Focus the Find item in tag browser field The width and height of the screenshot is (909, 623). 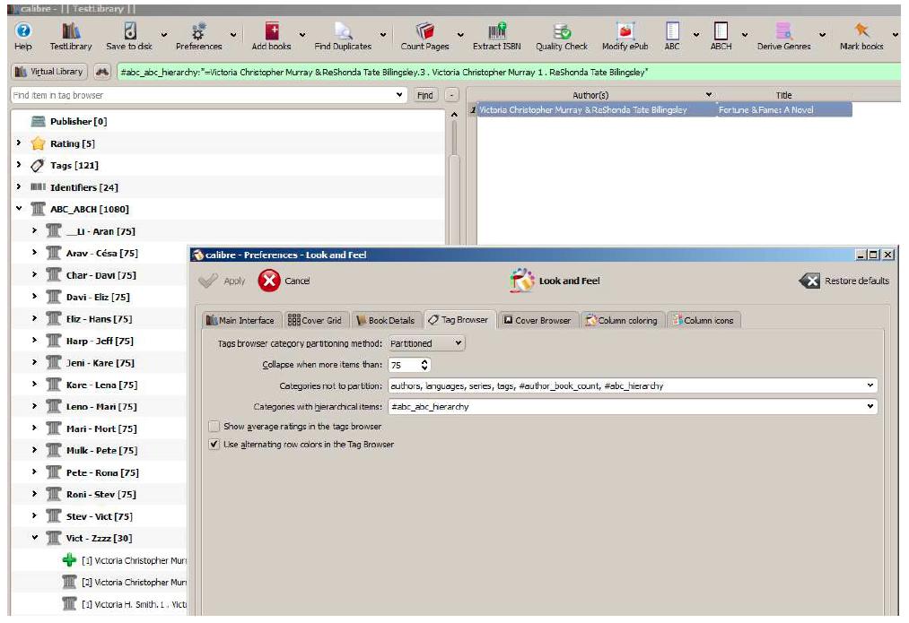[209, 95]
